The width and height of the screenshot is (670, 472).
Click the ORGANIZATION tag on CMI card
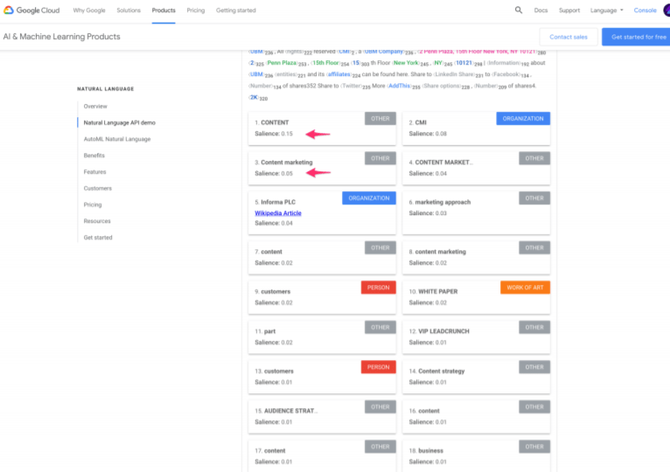pos(523,118)
